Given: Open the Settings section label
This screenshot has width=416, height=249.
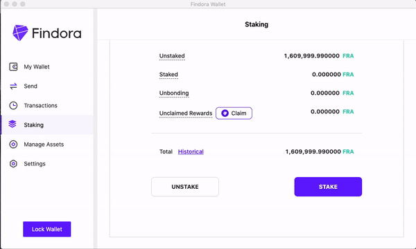Looking at the screenshot, I should click(35, 164).
